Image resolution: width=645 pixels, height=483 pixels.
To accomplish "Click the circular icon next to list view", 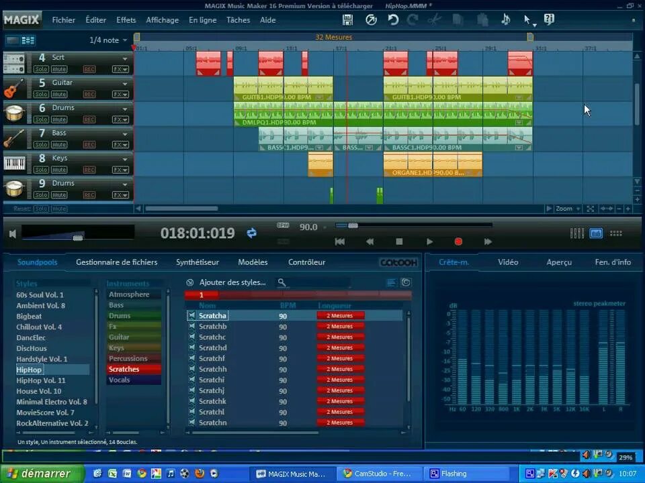I will (x=406, y=282).
